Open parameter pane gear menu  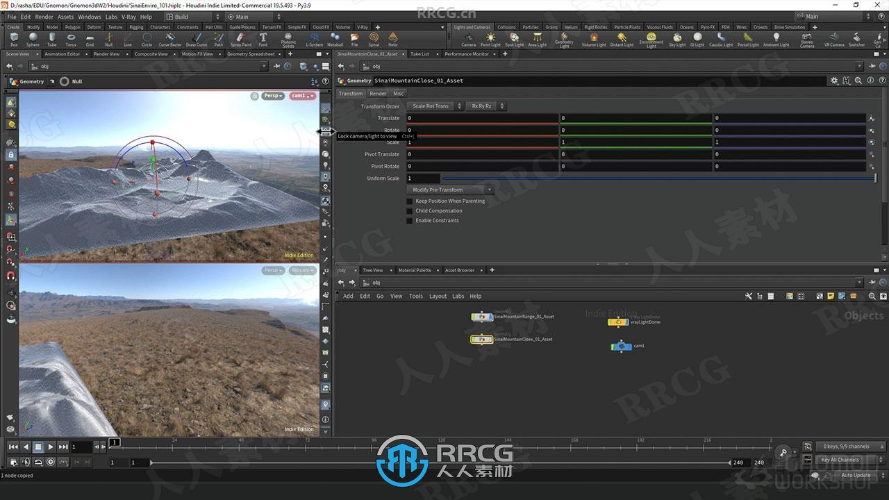click(834, 81)
